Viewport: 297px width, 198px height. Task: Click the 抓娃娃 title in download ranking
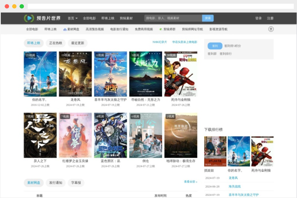(209, 171)
